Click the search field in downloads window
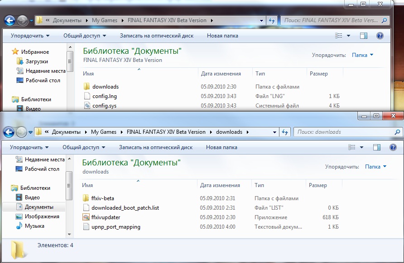Viewport: 404px width, 263px height. (x=343, y=132)
